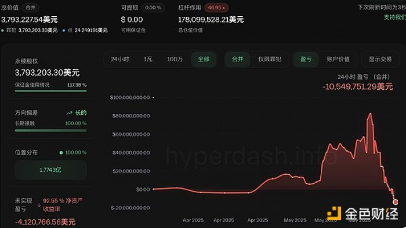The width and height of the screenshot is (406, 228).
Task: Switch chart range to 1瓦
Action: click(148, 60)
